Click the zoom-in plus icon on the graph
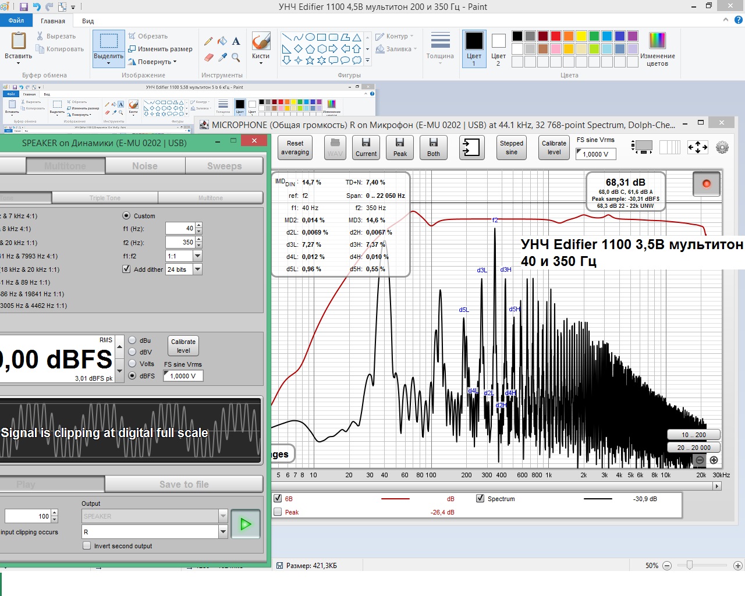745x596 pixels. coord(714,460)
